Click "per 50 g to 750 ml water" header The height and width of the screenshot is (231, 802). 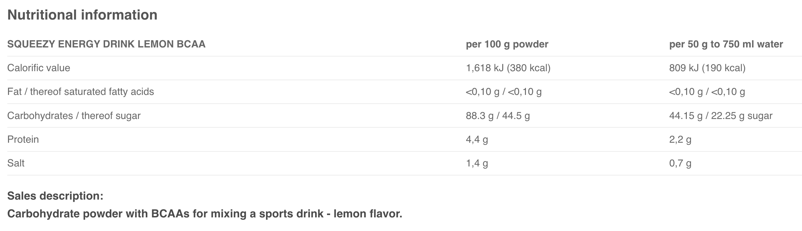pos(726,44)
